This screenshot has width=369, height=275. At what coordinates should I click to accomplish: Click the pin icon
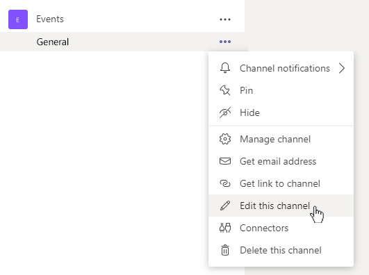click(225, 90)
